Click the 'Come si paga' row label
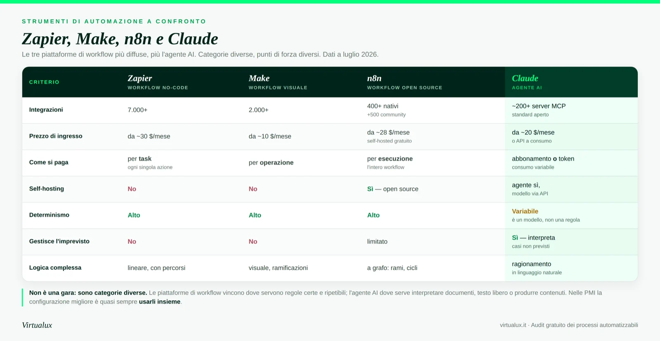This screenshot has height=341, width=660. click(49, 162)
